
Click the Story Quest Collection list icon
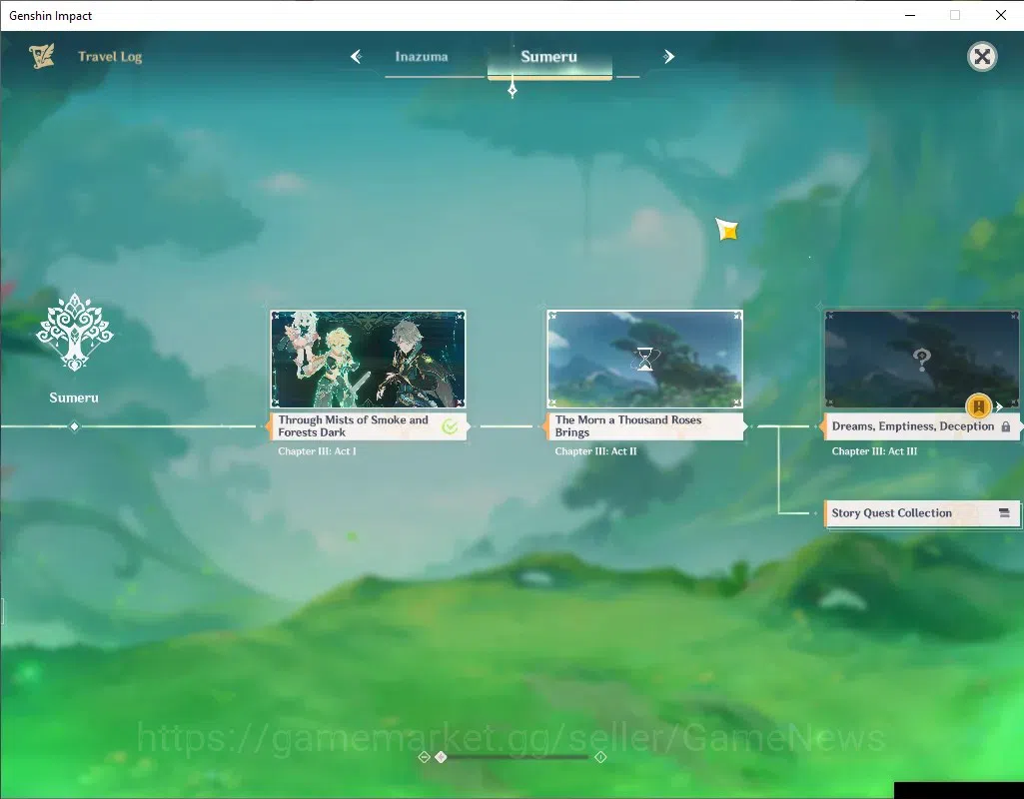(x=1004, y=513)
